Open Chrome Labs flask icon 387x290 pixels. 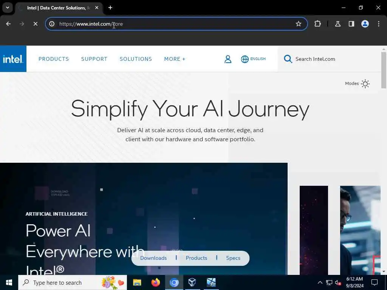coord(338,24)
